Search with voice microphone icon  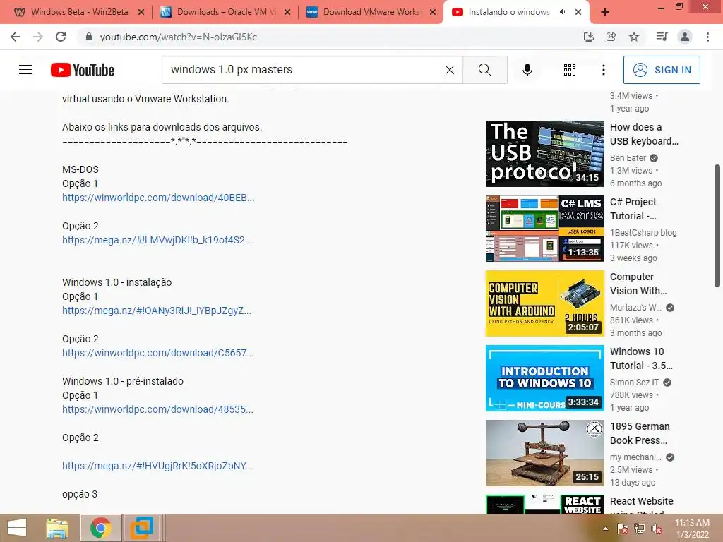click(527, 70)
